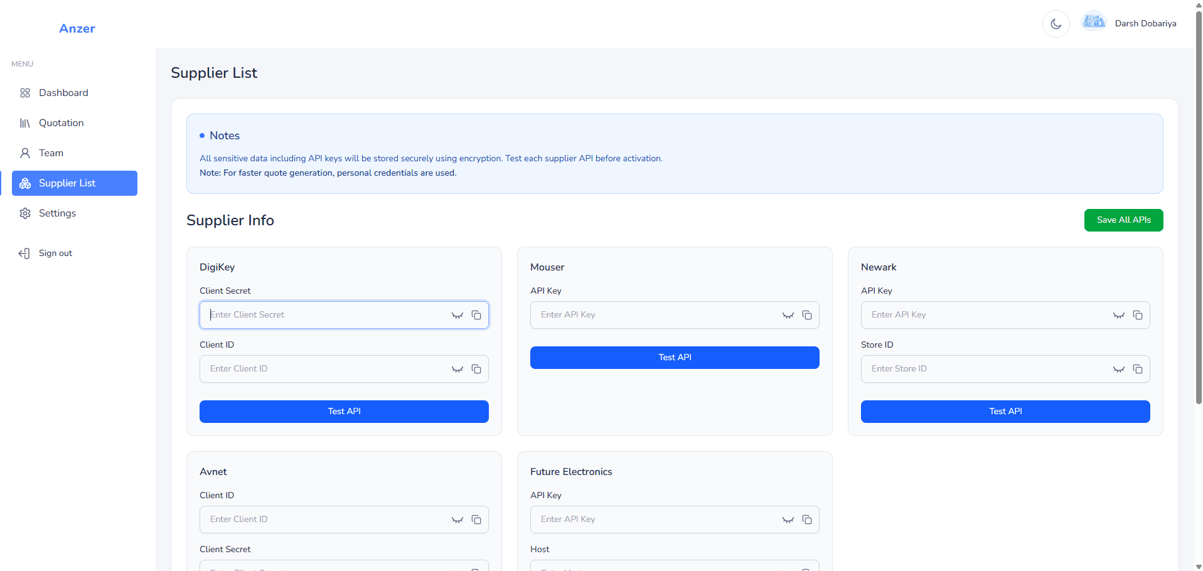Screen dimensions: 1203x571
Task: Copy the Avnet Client ID
Action: [476, 520]
